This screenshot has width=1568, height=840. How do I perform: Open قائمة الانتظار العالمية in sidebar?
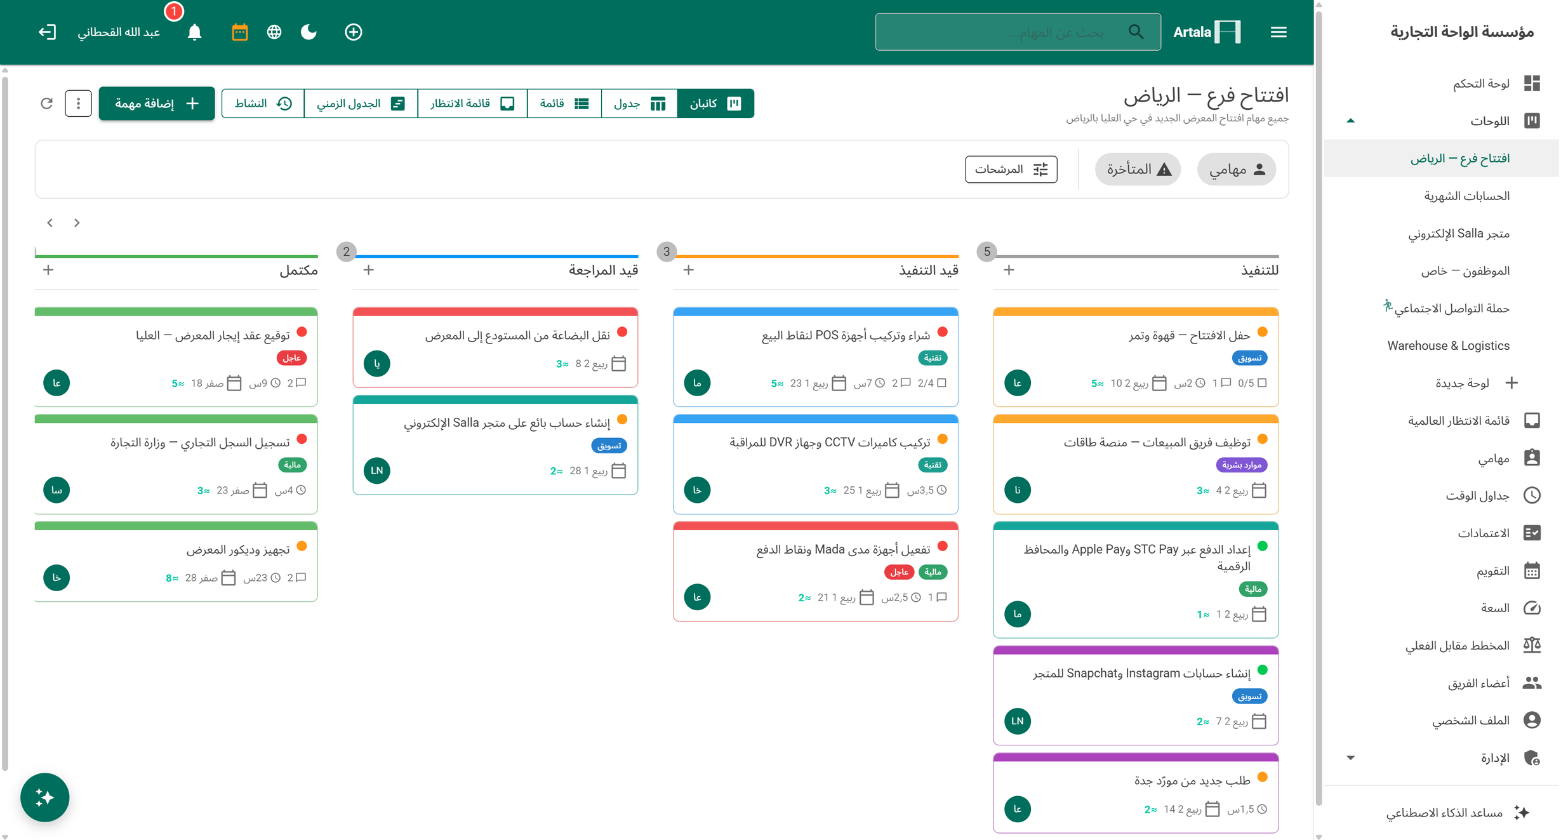pyautogui.click(x=1441, y=420)
